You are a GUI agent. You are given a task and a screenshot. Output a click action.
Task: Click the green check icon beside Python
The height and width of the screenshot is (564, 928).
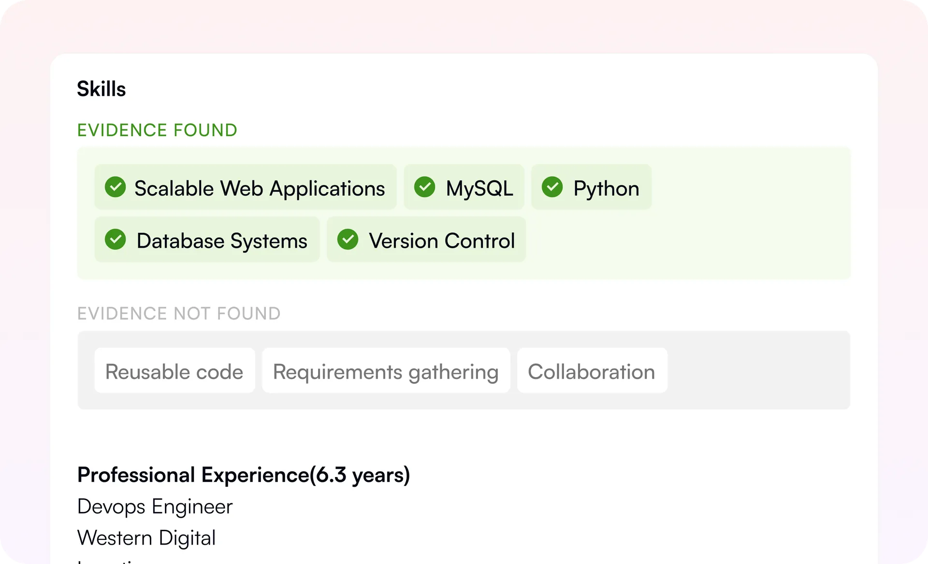pos(552,187)
